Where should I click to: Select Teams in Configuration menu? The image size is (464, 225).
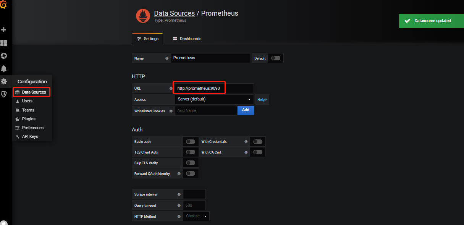[x=31, y=110]
